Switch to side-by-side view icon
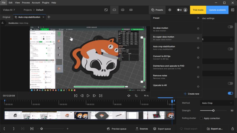This screenshot has width=237, height=133. pyautogui.click(x=131, y=10)
